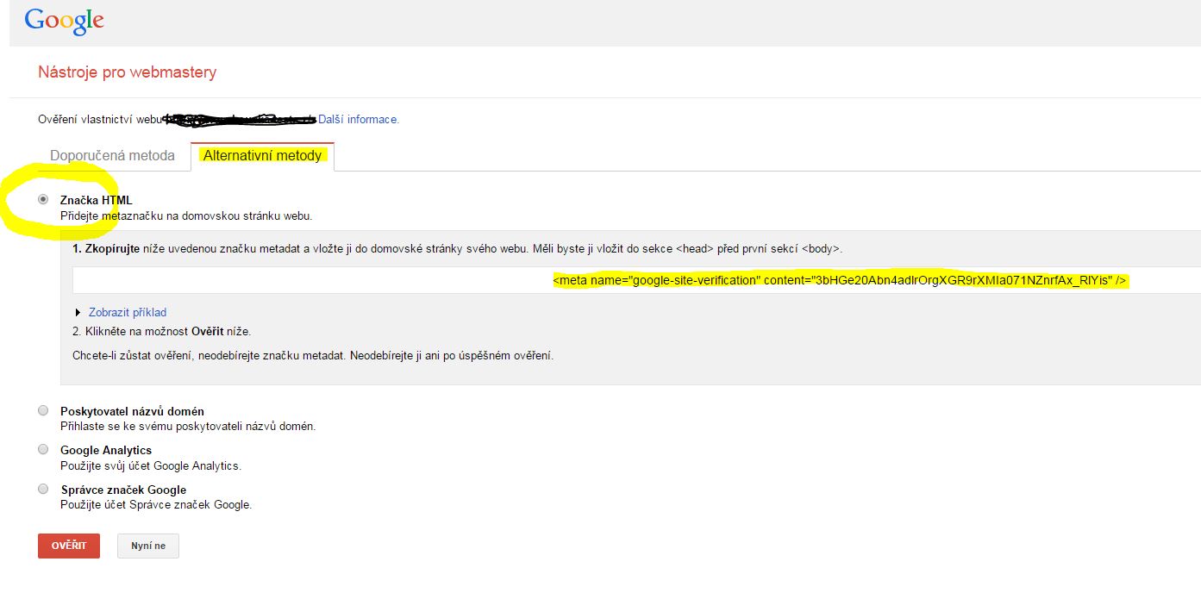The width and height of the screenshot is (1201, 593).
Task: Choose the Google Analytics radio option
Action: click(x=43, y=449)
